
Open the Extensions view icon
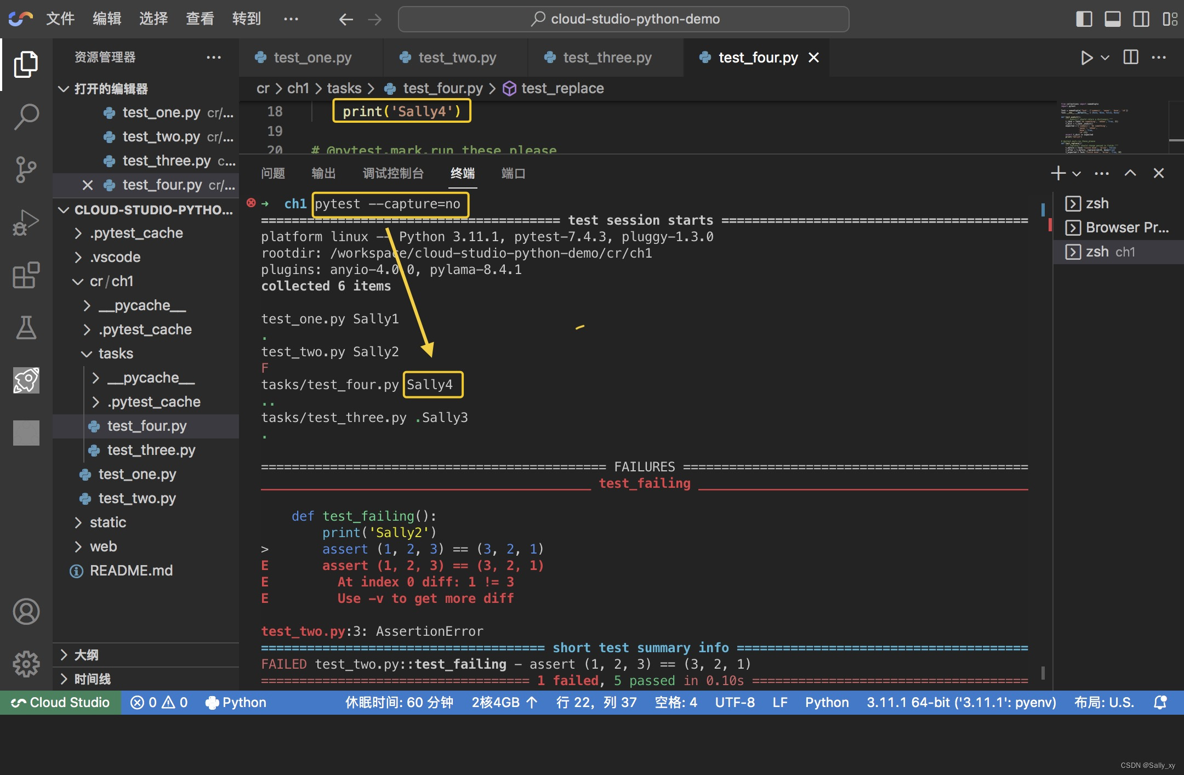(26, 275)
